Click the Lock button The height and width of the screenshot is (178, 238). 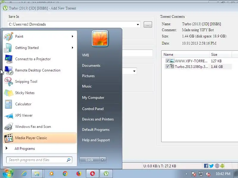click(90, 160)
